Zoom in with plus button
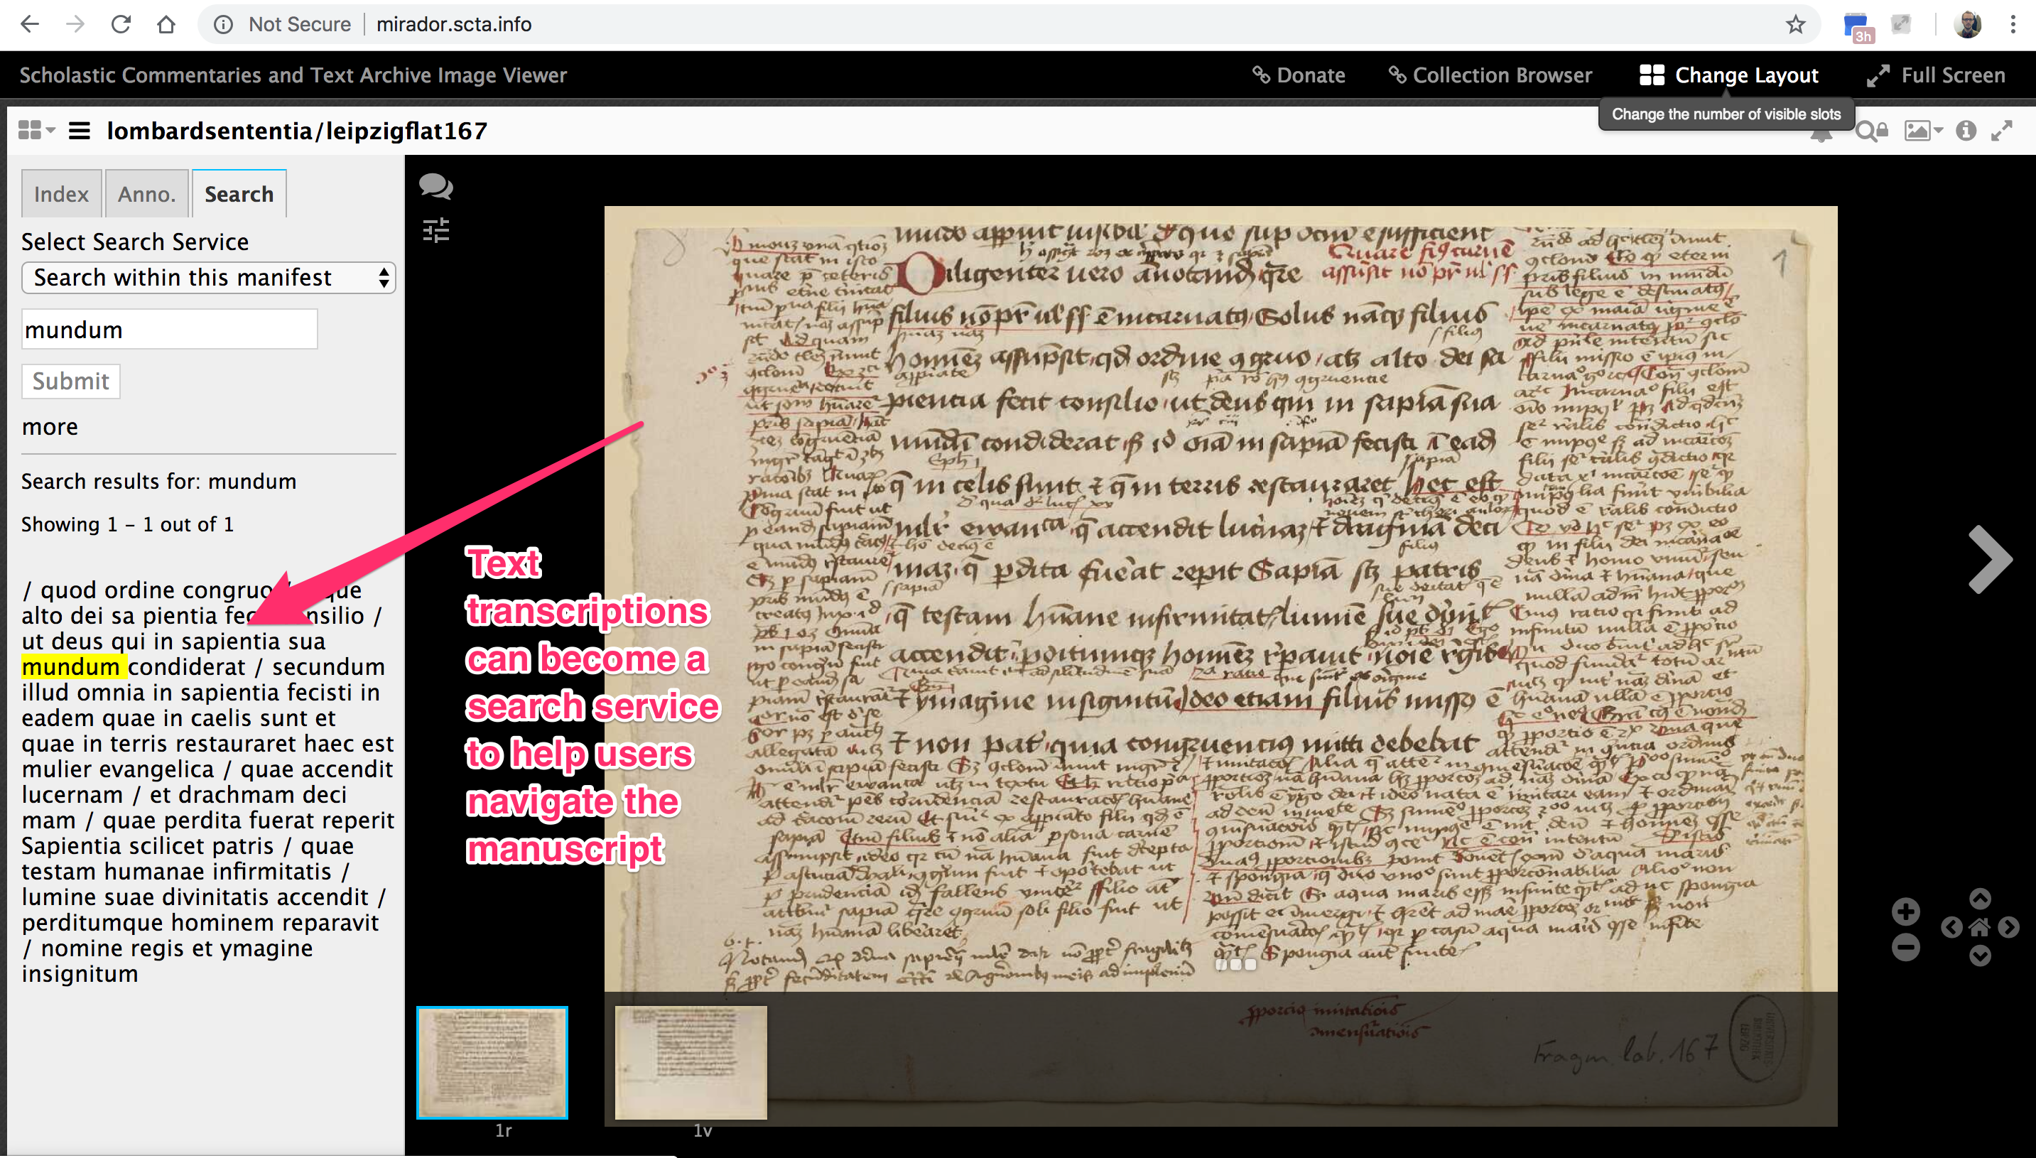 click(1905, 911)
